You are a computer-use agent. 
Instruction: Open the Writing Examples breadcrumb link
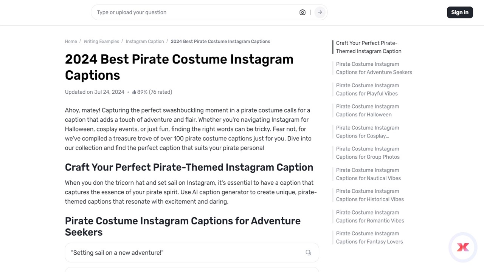tap(101, 41)
